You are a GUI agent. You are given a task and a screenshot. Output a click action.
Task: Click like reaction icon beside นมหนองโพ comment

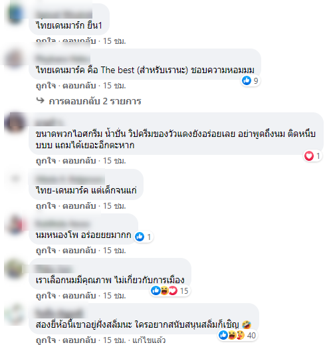140,237
